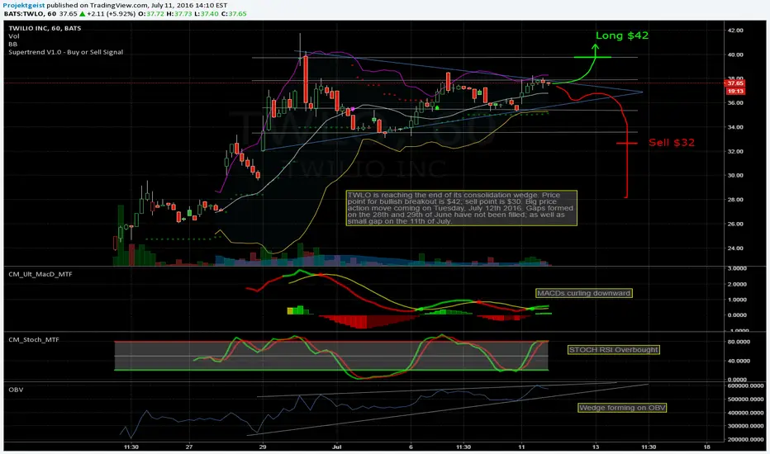Image resolution: width=770 pixels, height=454 pixels.
Task: Select the Supertrend V1.0 indicator label
Action: 66,52
